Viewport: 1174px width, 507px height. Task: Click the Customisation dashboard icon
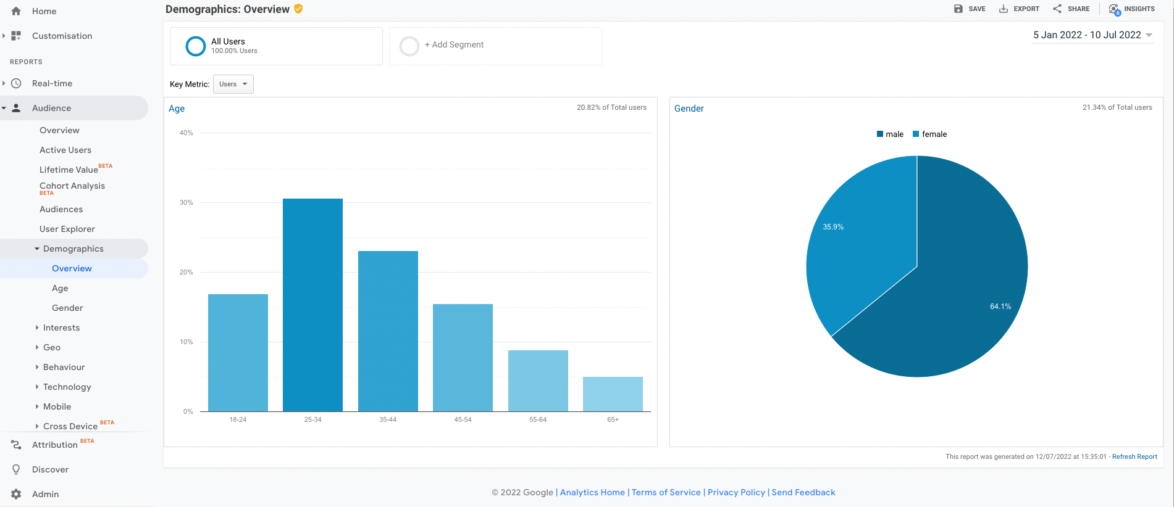click(16, 36)
